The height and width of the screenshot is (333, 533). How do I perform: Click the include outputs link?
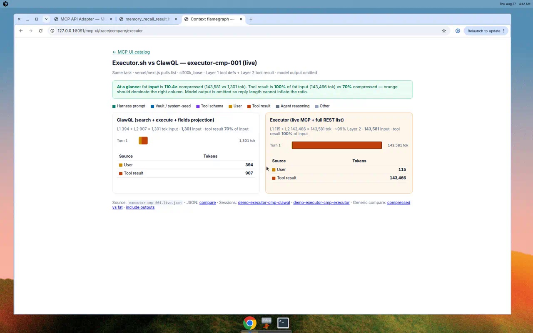point(140,207)
